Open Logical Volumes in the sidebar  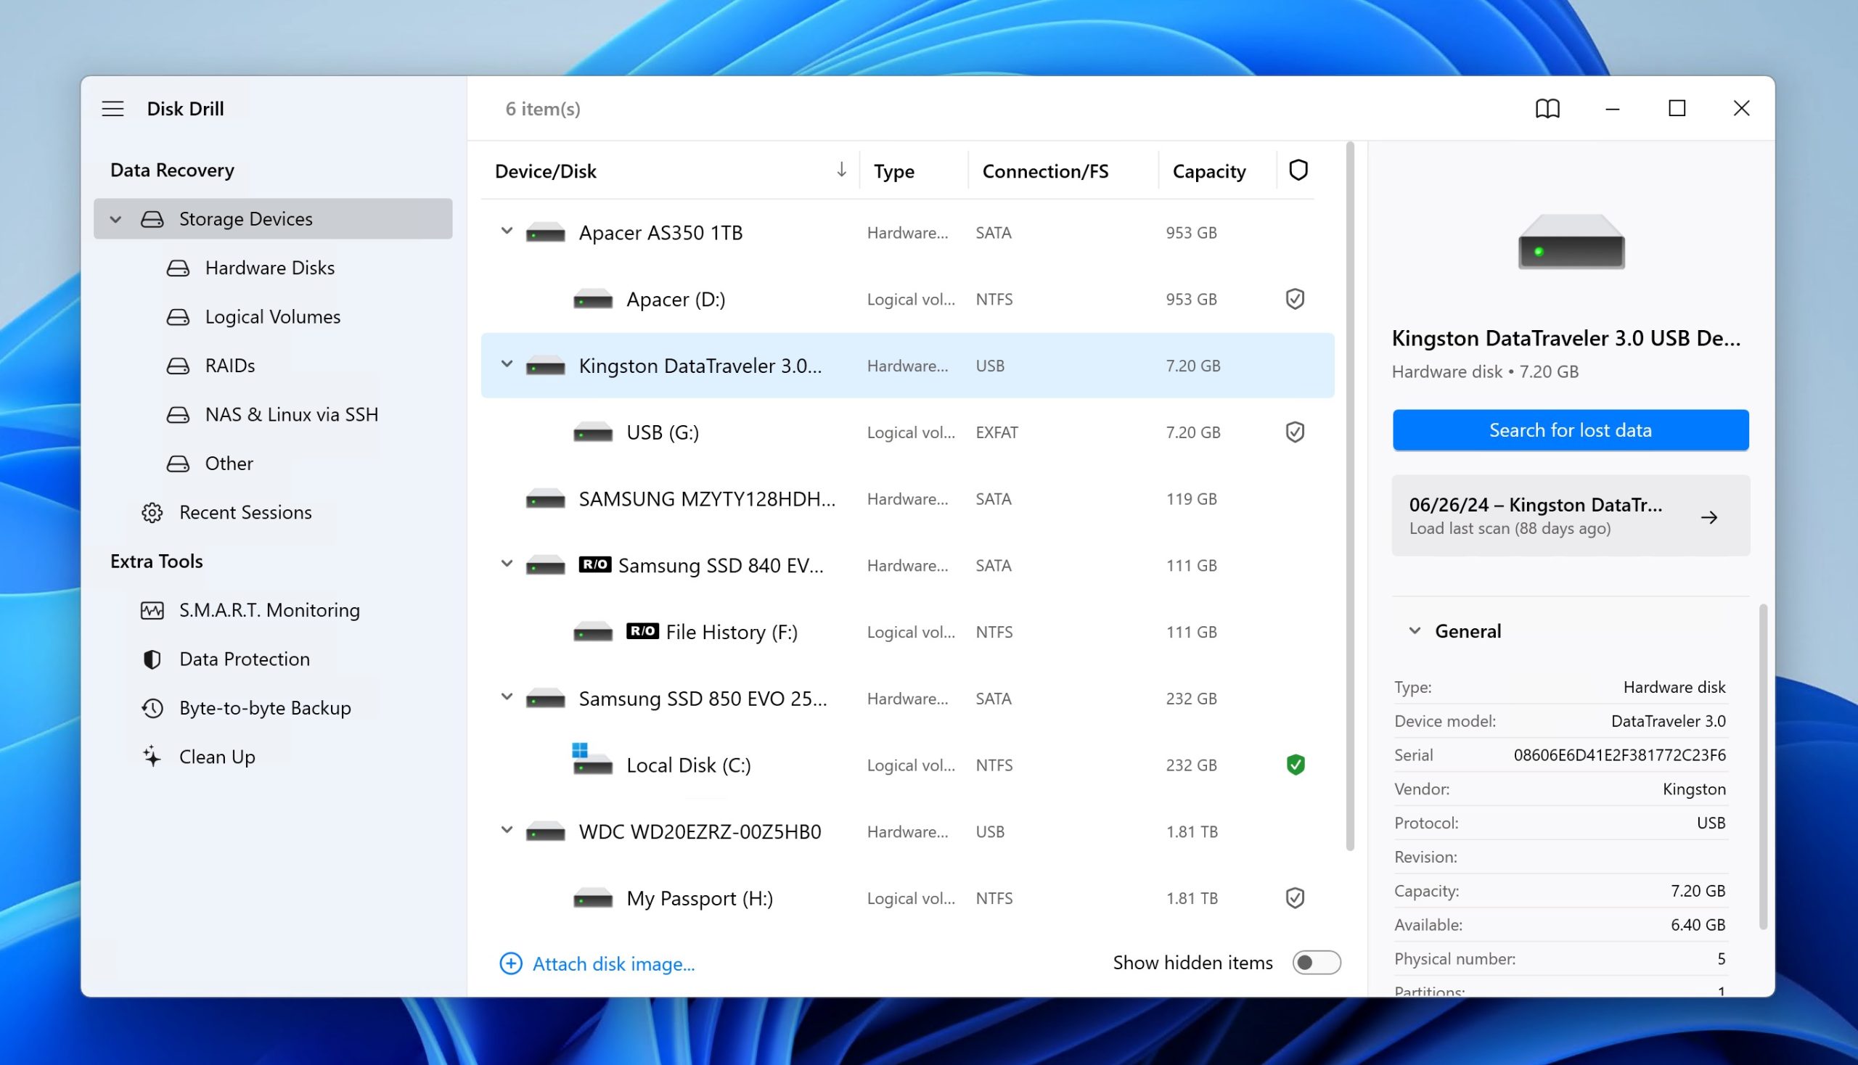click(x=272, y=317)
